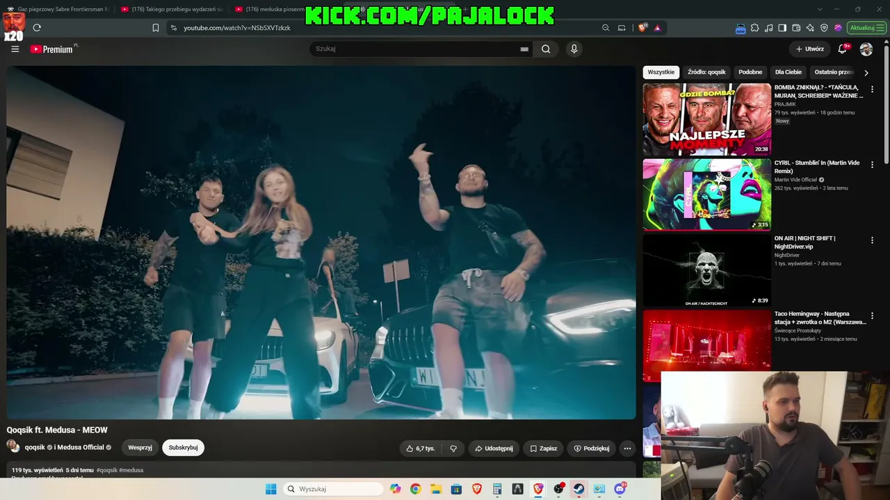890x500 pixels.
Task: Open the qoqsik channel avatar
Action: tap(13, 447)
